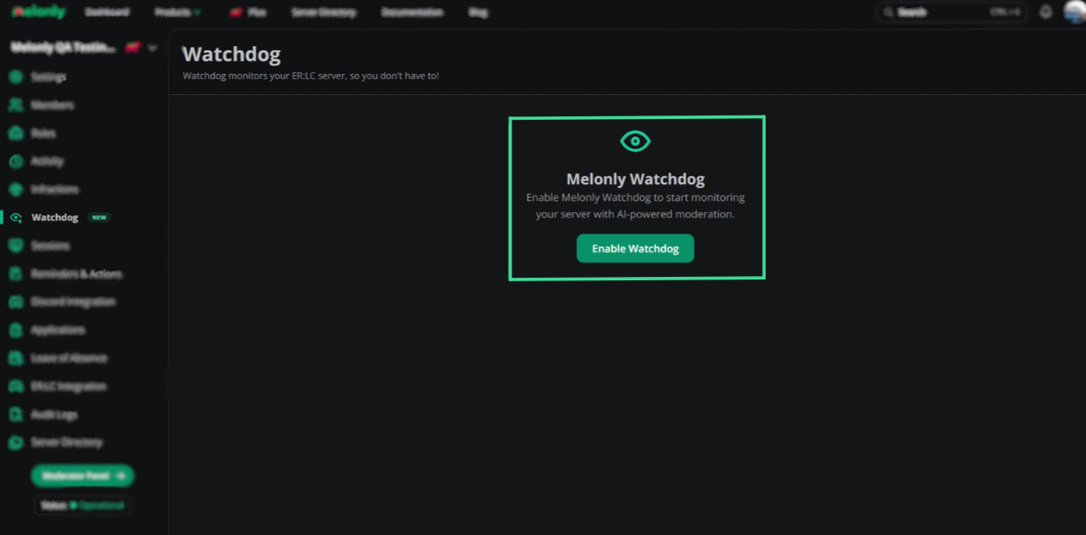Click the NEW badge beside Watchdog
The width and height of the screenshot is (1086, 535).
point(99,217)
